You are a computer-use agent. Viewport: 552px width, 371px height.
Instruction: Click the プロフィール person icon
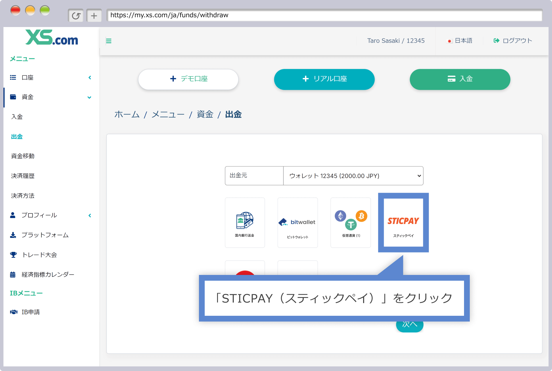[13, 215]
